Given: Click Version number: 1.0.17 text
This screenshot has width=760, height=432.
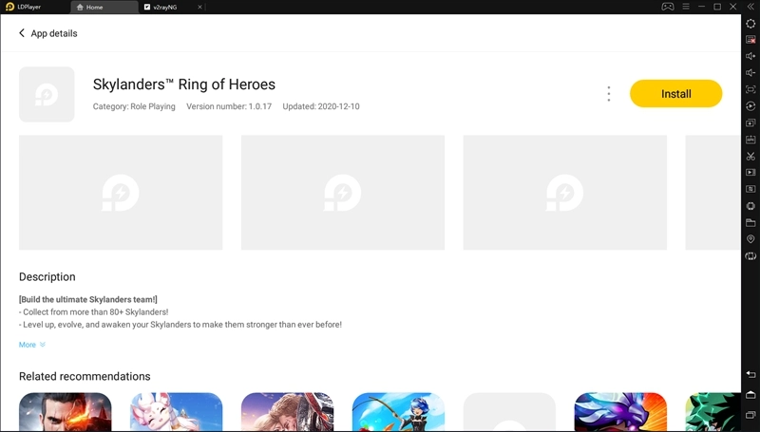Looking at the screenshot, I should click(x=229, y=106).
